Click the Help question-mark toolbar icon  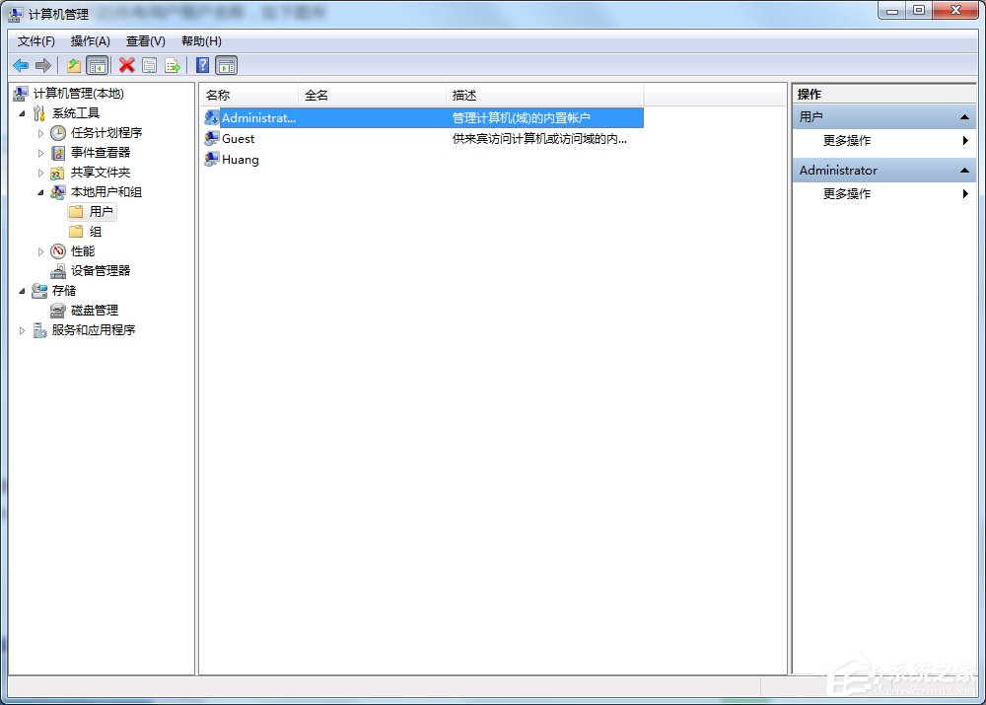tap(202, 65)
